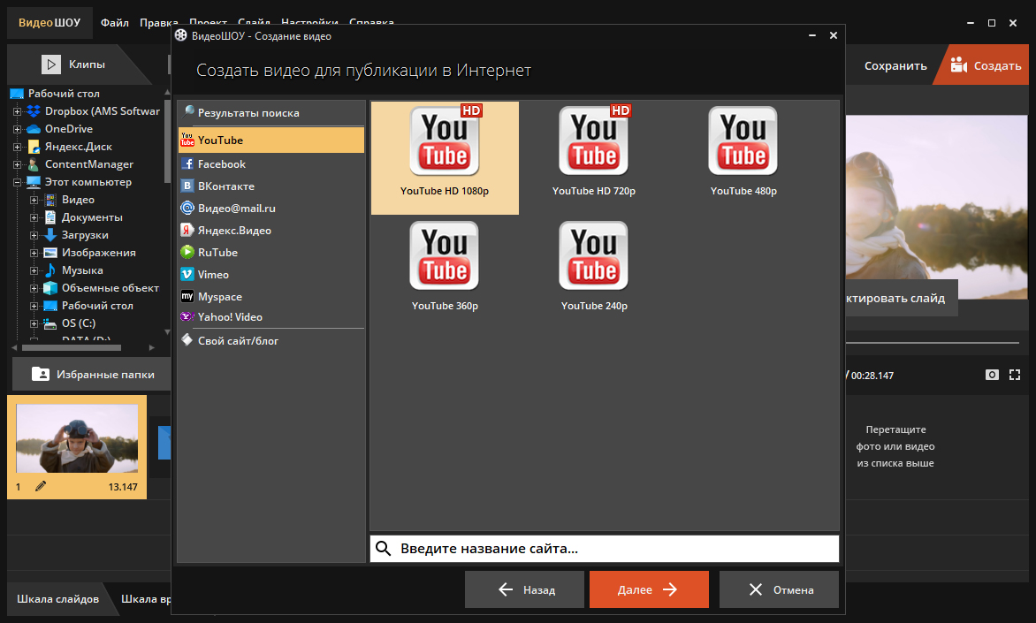This screenshot has width=1036, height=623.
Task: Select the YouTube 360p preset icon
Action: point(445,255)
